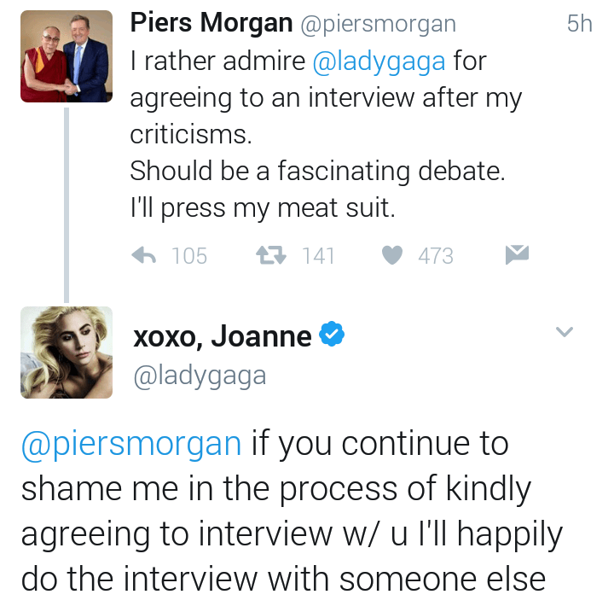Open the gray @piersmorgan handle in header
Viewport: 614px width, 612px height.
pyautogui.click(x=379, y=25)
